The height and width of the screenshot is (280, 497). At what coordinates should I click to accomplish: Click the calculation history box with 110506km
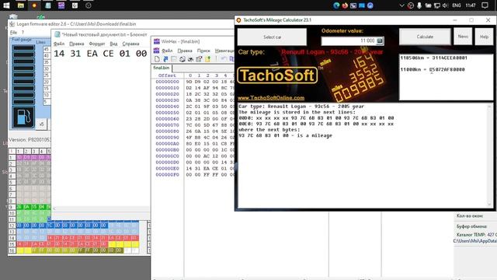446,77
